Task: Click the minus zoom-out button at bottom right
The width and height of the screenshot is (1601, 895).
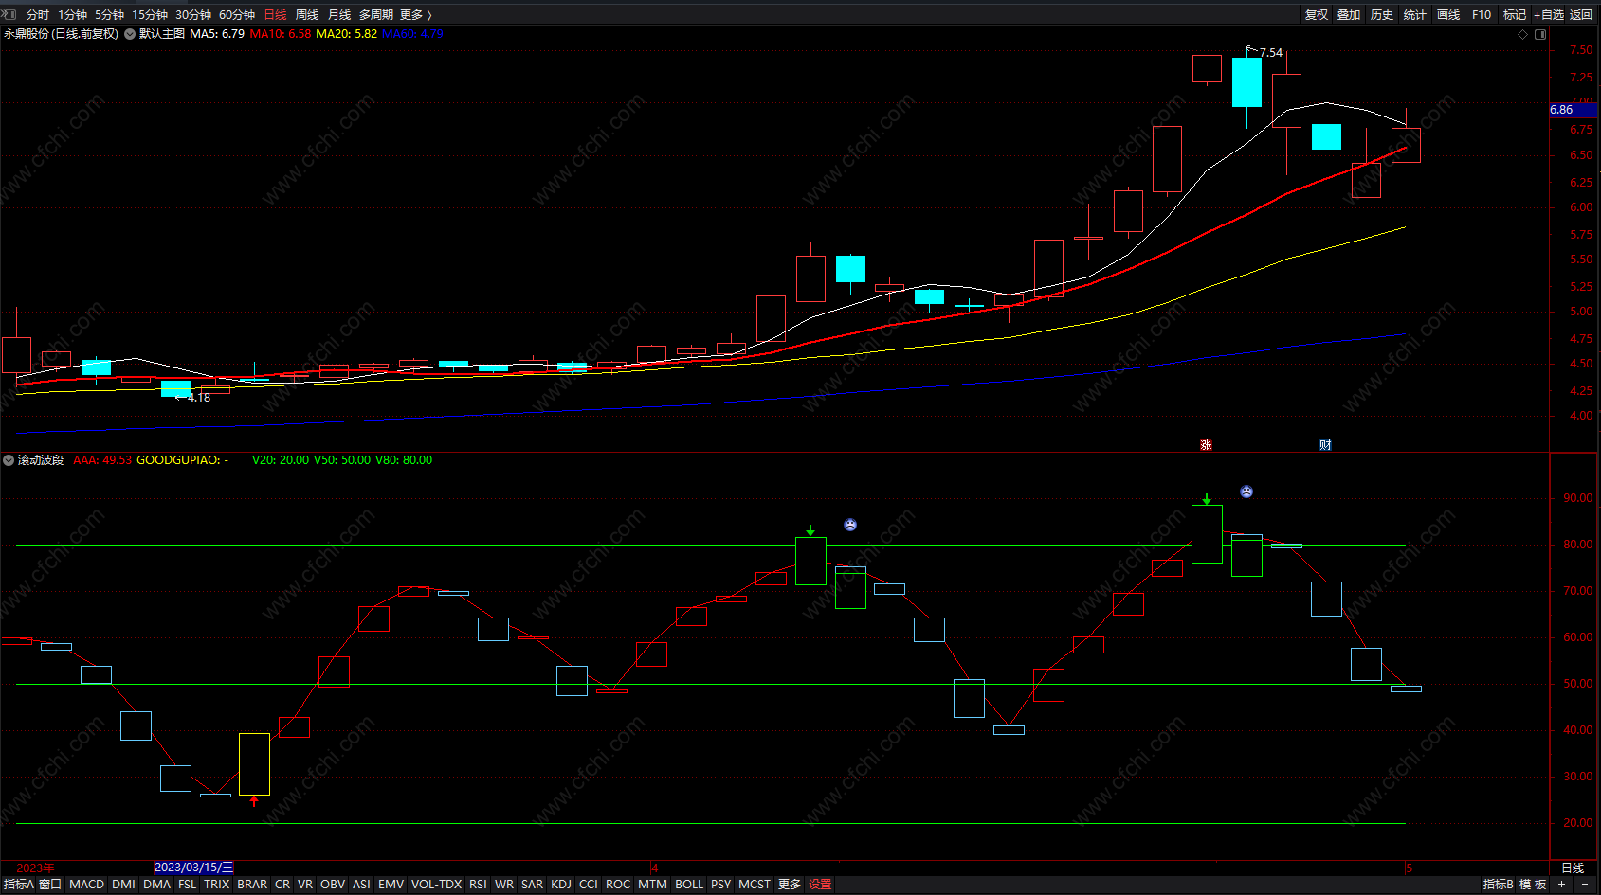Action: pos(1585,885)
